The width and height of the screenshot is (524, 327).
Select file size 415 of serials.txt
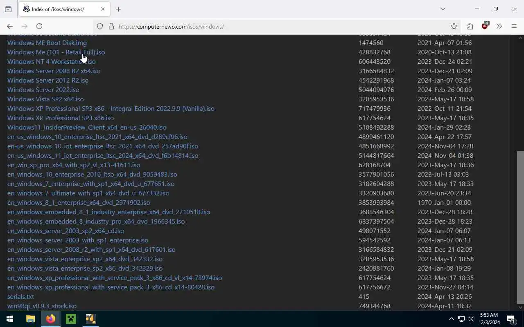[x=364, y=296]
